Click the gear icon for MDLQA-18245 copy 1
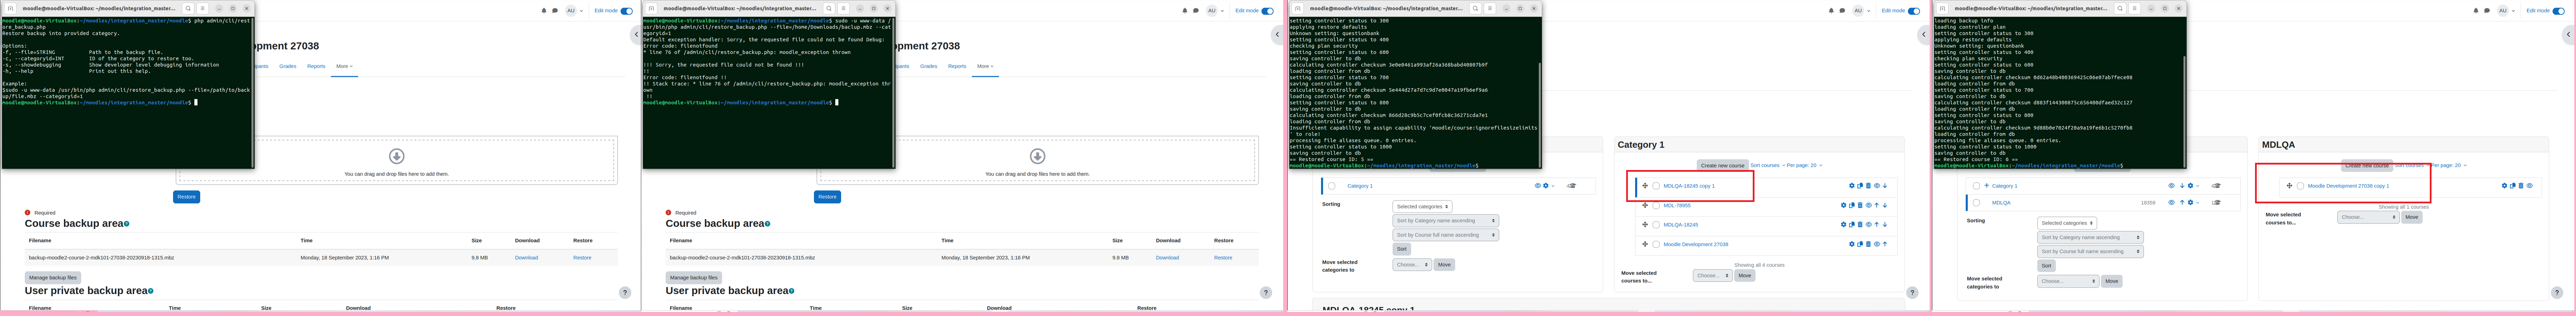2576x316 pixels. point(1851,186)
